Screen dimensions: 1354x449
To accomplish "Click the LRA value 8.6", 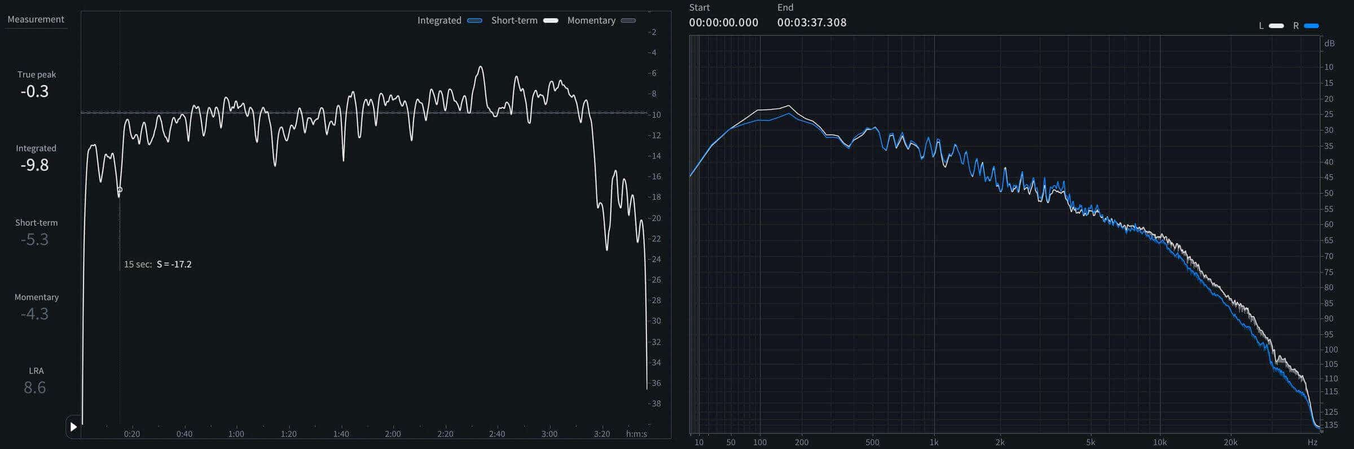I will 34,388.
